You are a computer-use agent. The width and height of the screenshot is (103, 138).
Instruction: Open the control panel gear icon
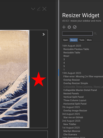click(69, 27)
